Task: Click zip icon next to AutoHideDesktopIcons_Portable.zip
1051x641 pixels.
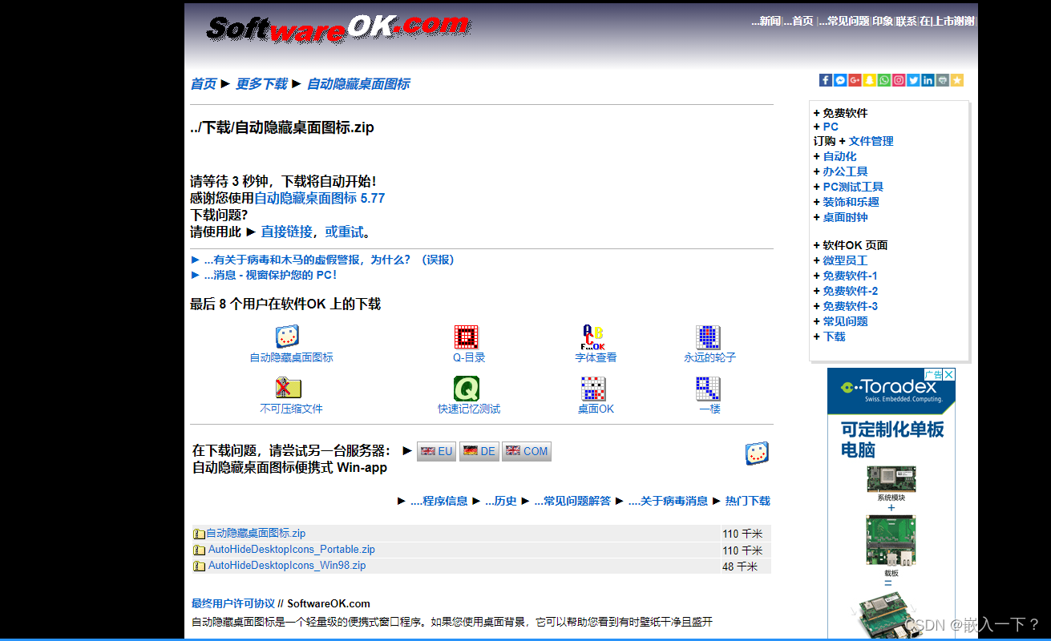Action: click(199, 550)
